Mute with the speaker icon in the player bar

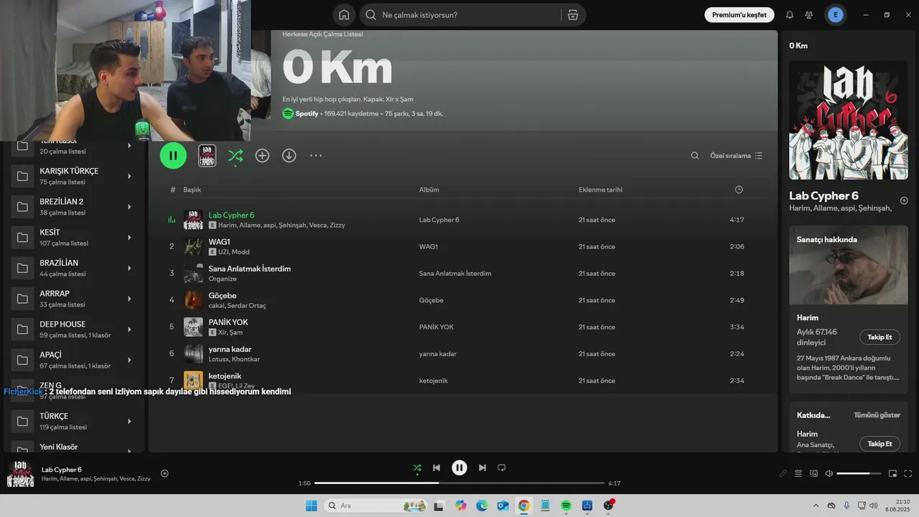pos(829,474)
